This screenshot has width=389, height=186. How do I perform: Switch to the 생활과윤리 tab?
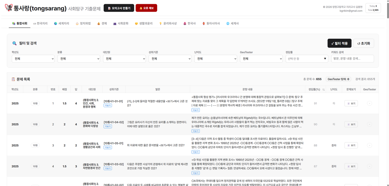click(x=144, y=24)
